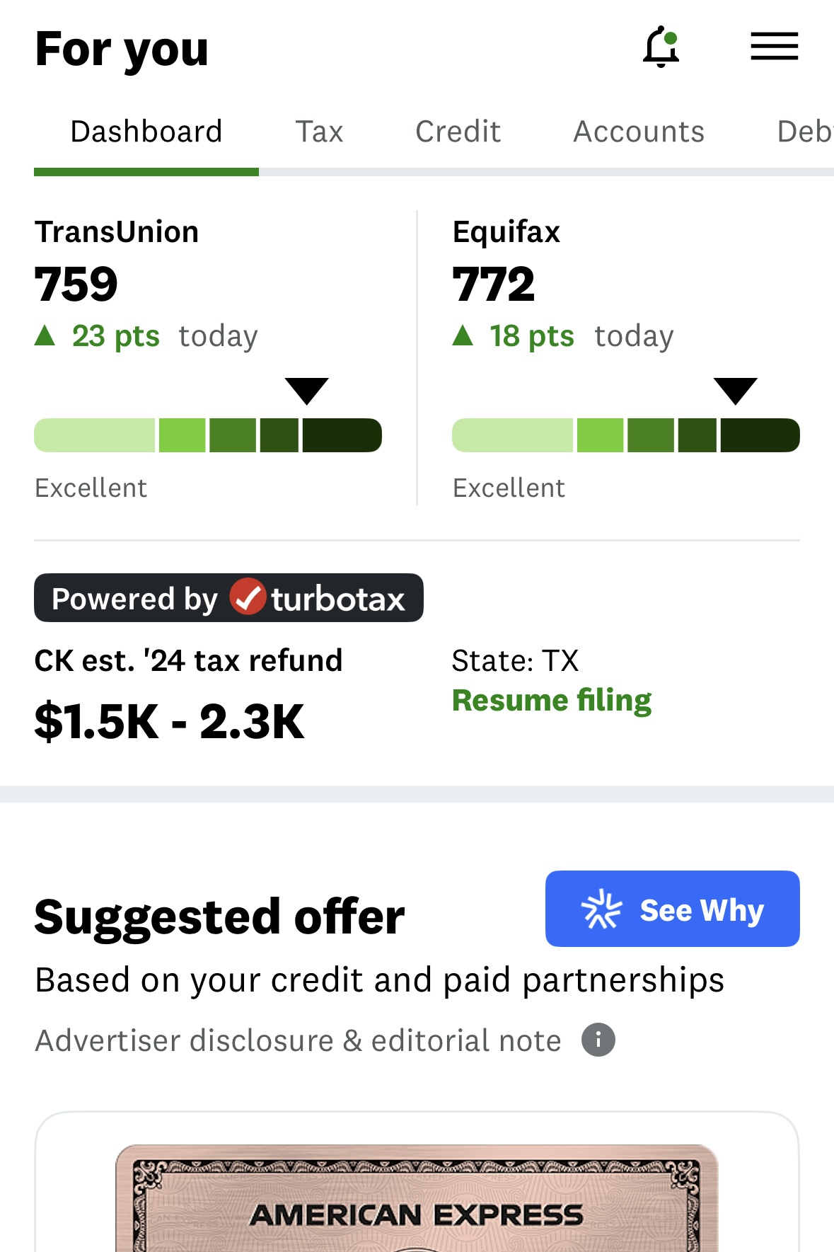This screenshot has width=834, height=1252.
Task: View the estimated tax refund amount
Action: (169, 722)
